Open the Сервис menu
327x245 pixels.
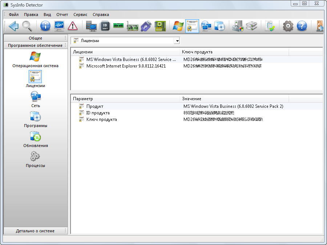[80, 15]
